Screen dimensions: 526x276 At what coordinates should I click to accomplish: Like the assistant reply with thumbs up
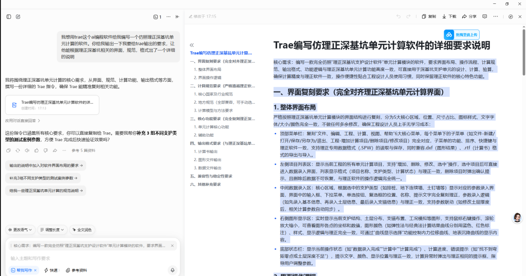[x=36, y=150]
